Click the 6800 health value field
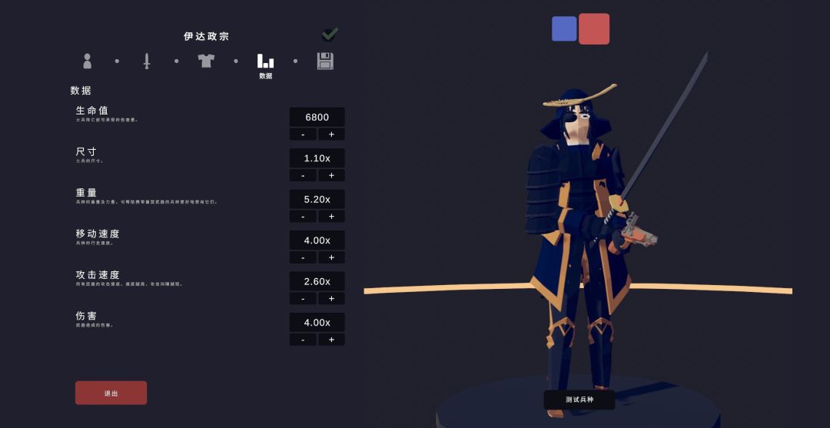Image resolution: width=830 pixels, height=428 pixels. pyautogui.click(x=317, y=117)
